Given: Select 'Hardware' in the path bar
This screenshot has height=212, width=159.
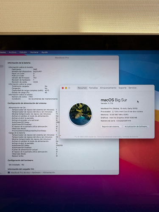Looking at the screenshot, I should tap(36, 173).
